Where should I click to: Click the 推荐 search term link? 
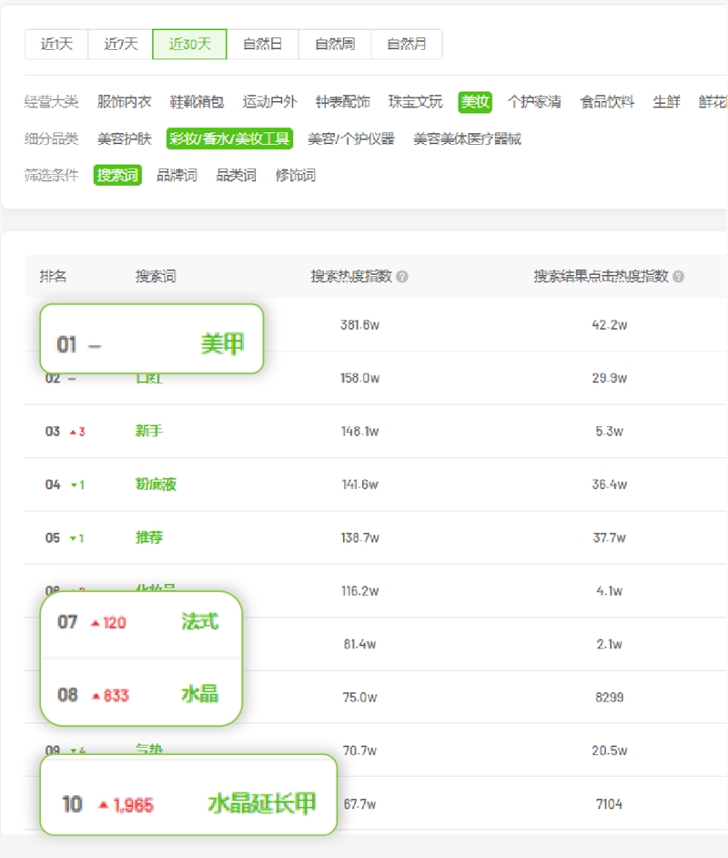148,537
